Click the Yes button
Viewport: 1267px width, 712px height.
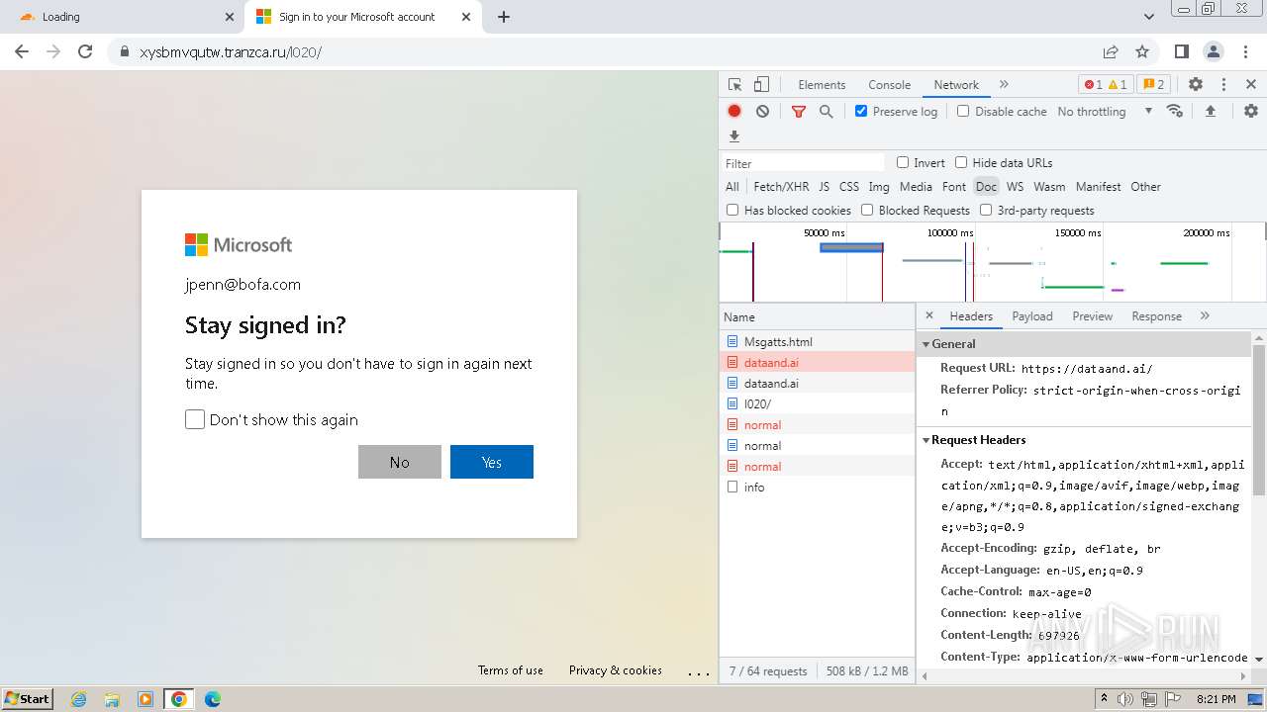[x=492, y=462]
